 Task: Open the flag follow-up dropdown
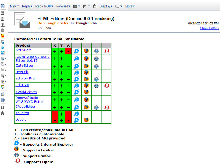[x=86, y=6]
